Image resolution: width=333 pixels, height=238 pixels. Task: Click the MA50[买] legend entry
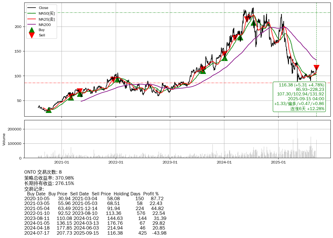(x=47, y=14)
